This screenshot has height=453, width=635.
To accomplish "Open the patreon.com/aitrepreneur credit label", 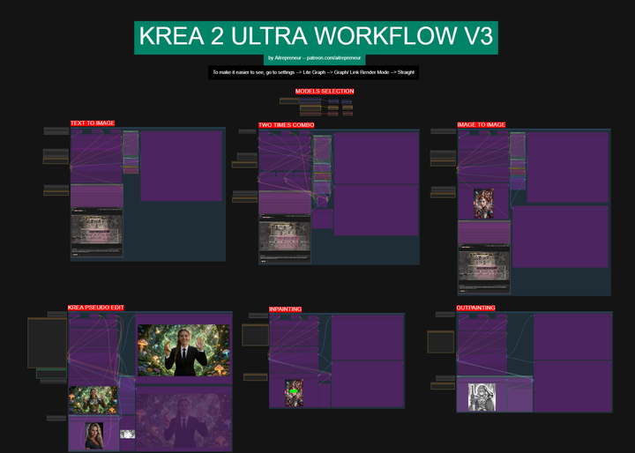I will point(314,58).
